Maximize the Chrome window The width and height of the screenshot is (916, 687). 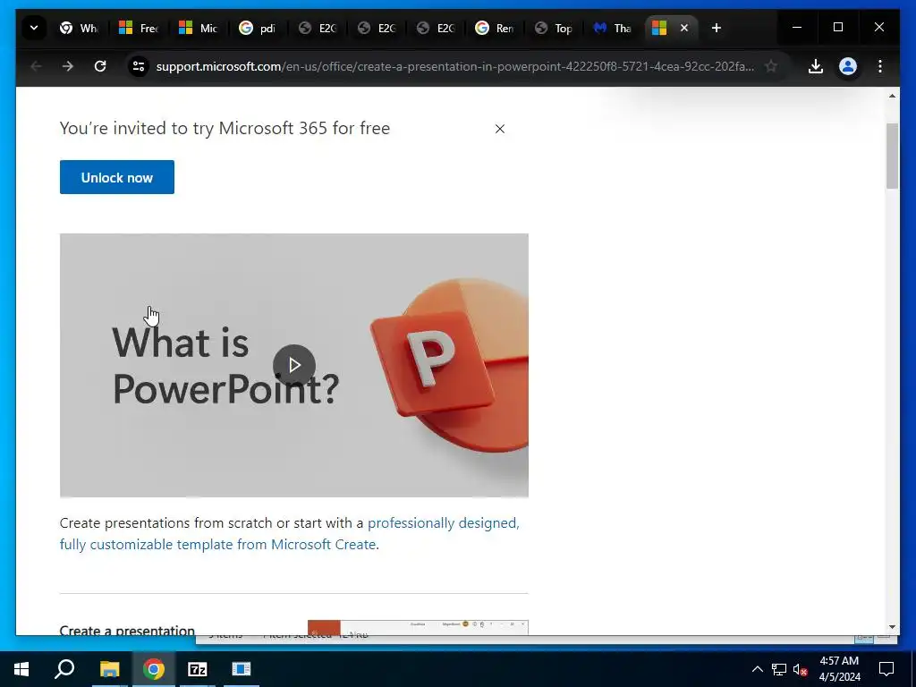click(x=837, y=27)
